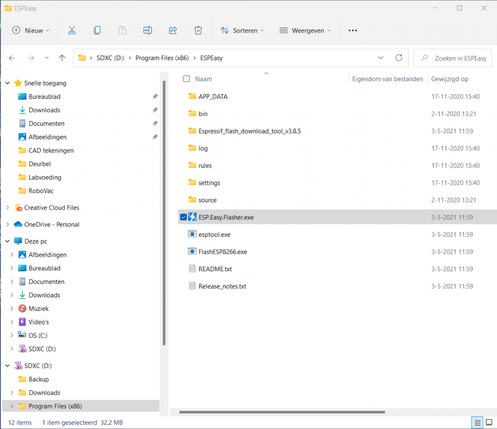Click the Rename icon in toolbar
This screenshot has height=429, width=497.
148,31
